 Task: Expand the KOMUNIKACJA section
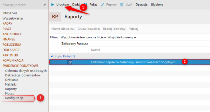click(13, 60)
